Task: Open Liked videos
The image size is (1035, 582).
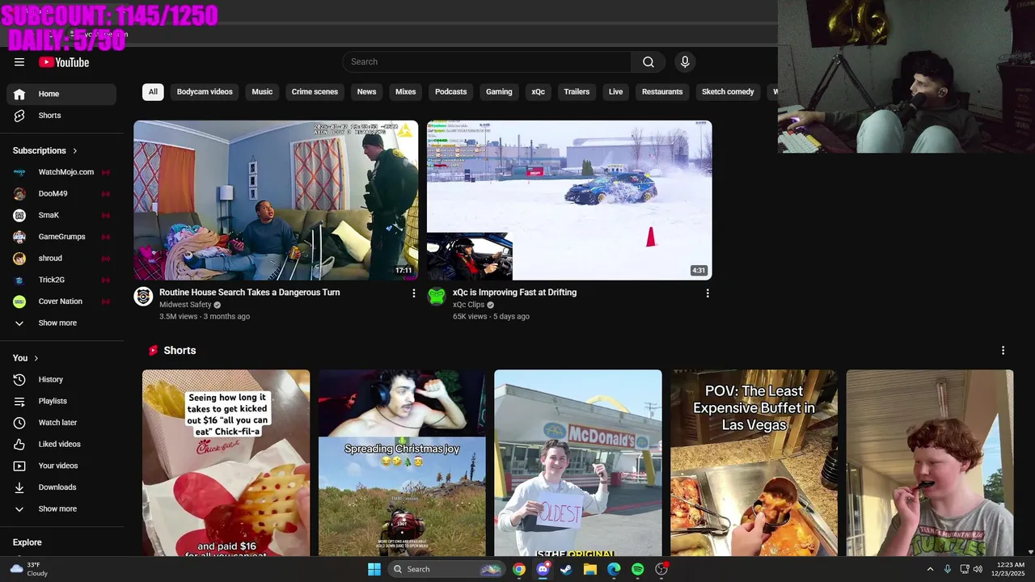Action: coord(61,445)
